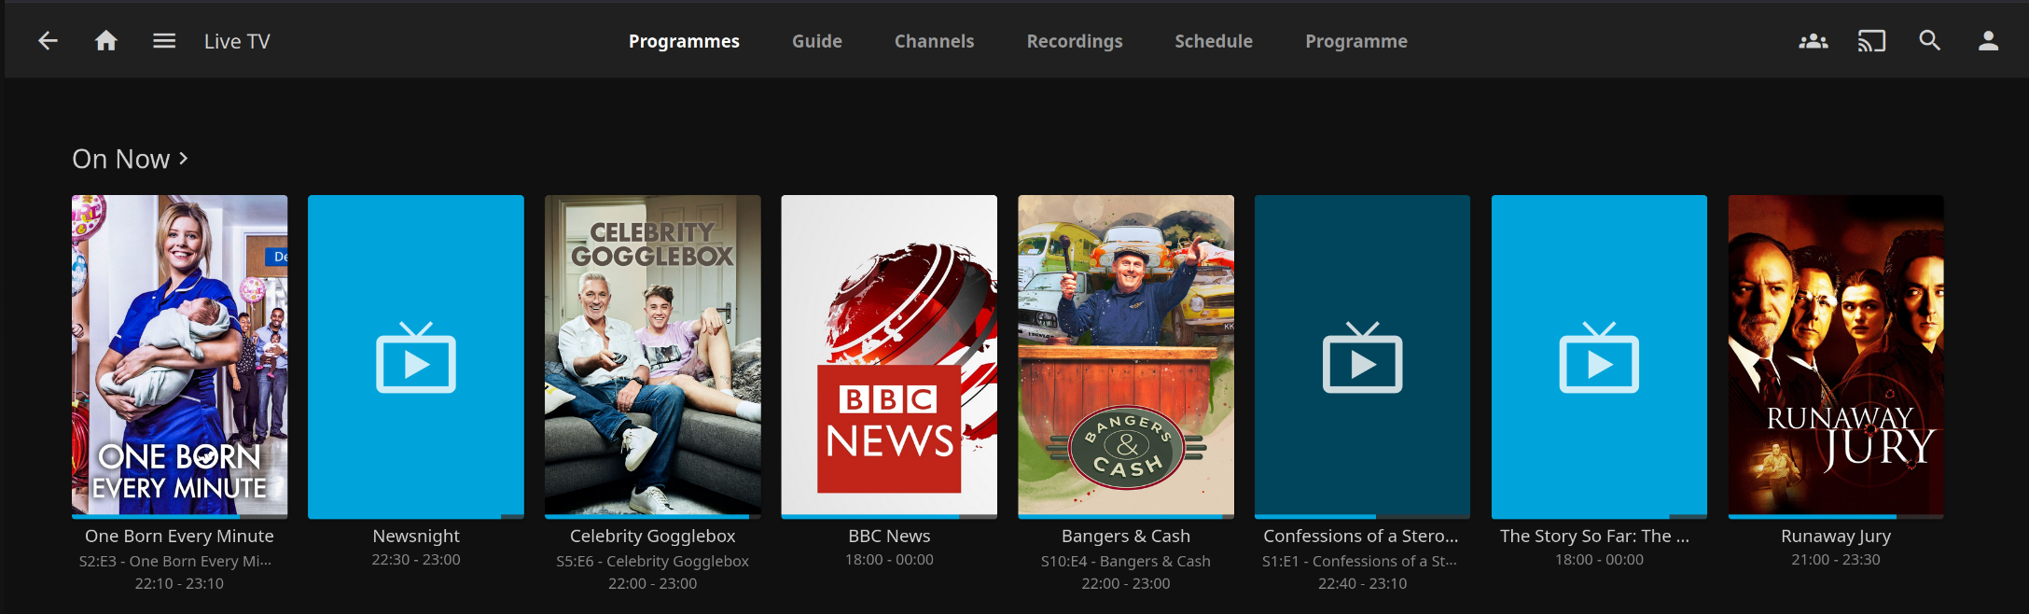Image resolution: width=2029 pixels, height=614 pixels.
Task: Click the BBC News progress bar
Action: tap(888, 516)
